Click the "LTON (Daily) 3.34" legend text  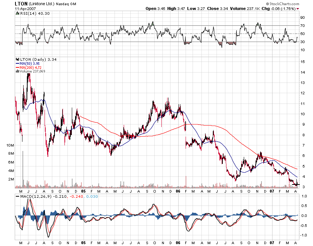38,60
